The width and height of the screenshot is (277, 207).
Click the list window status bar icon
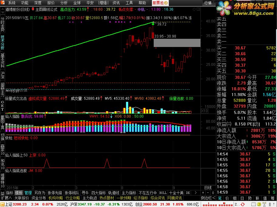pos(254,204)
